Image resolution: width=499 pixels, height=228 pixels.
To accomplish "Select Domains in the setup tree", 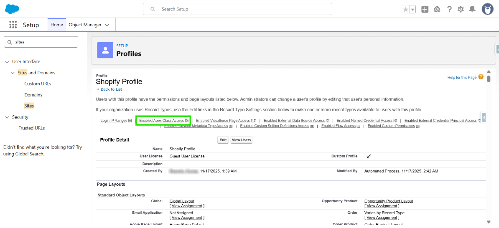I will click(33, 95).
